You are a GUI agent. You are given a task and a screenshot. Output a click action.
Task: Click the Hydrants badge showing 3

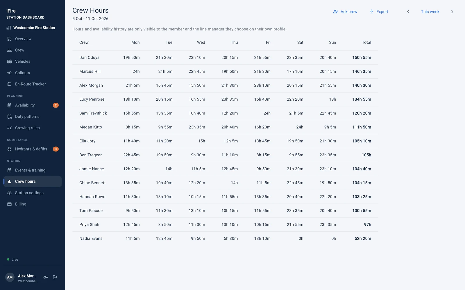(56, 149)
